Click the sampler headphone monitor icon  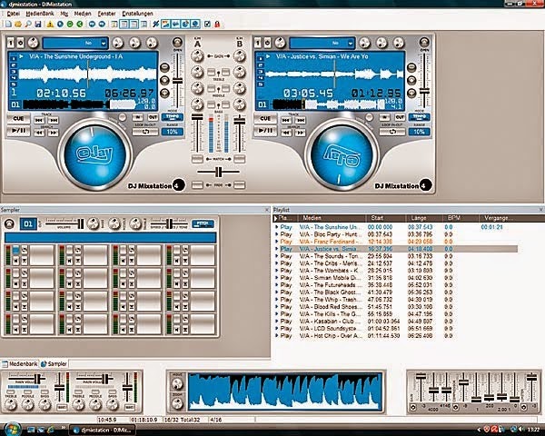tap(9, 223)
